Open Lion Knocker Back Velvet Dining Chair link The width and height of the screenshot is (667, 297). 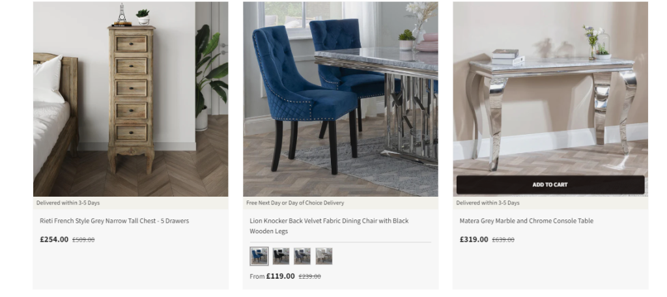pos(329,226)
